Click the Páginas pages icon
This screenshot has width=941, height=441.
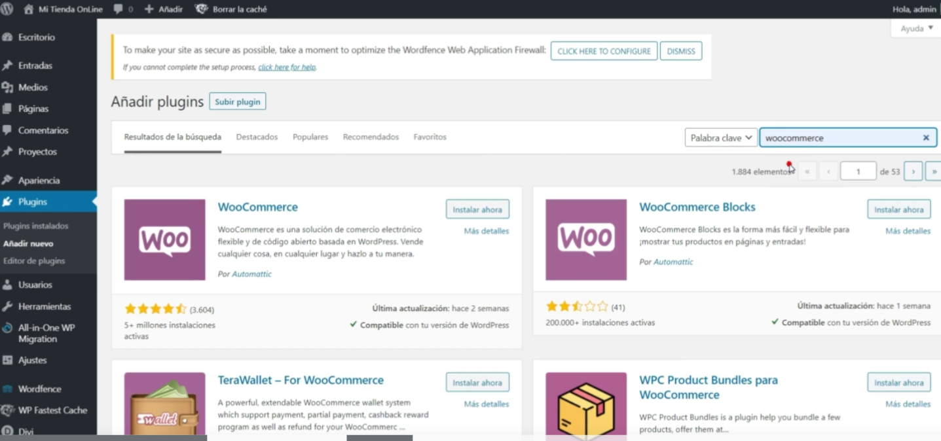click(8, 109)
